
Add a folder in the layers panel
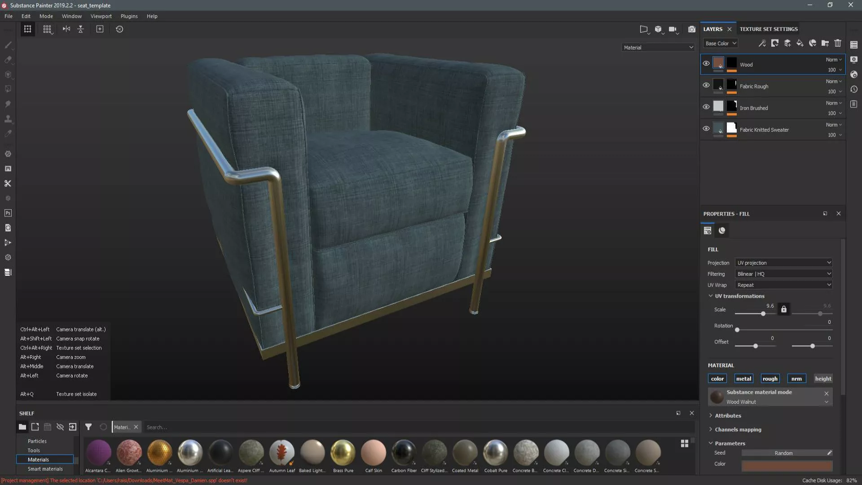(825, 43)
